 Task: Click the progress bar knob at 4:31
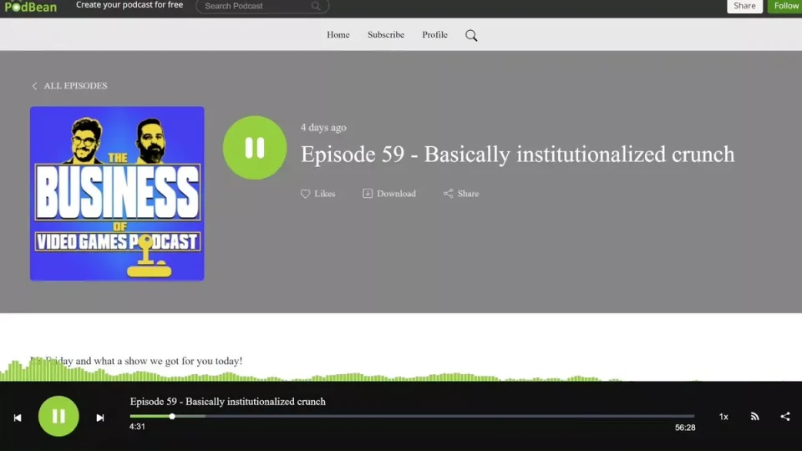click(x=172, y=416)
